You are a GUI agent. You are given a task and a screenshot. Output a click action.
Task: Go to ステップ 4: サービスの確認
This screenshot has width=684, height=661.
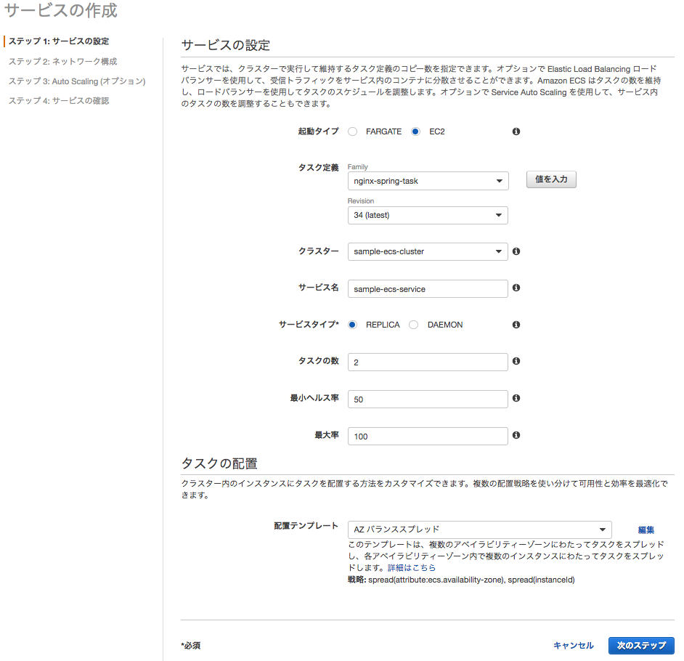(x=59, y=101)
